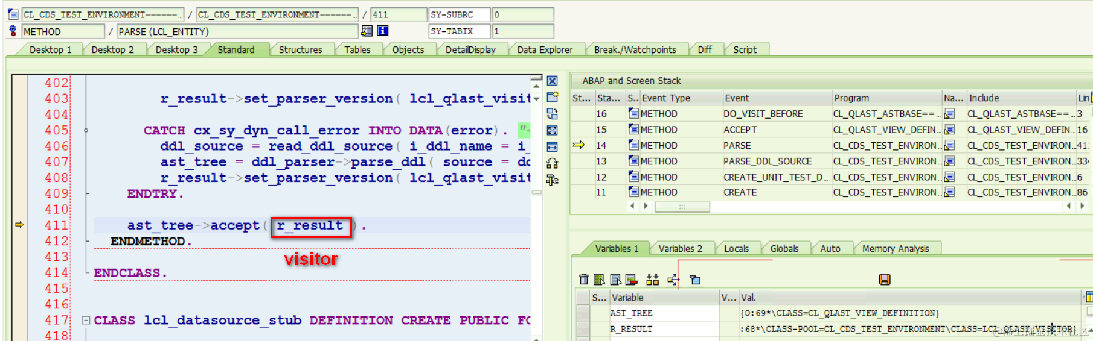The height and width of the screenshot is (341, 1093).
Task: Collapse the CLASS lcl_datasource_stub definition block
Action: (86, 321)
